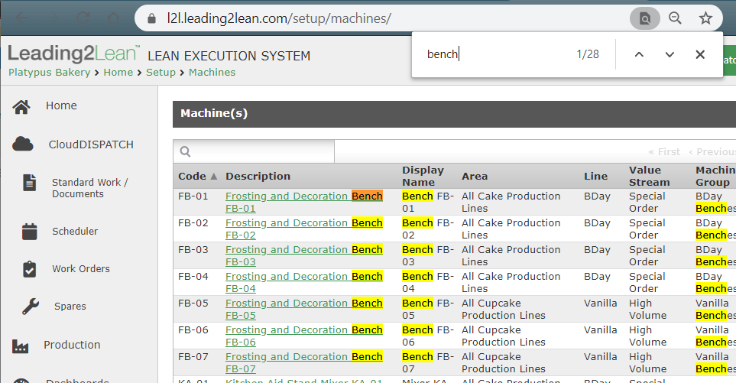The width and height of the screenshot is (736, 383).
Task: Click the 1/28 match counter in find bar
Action: pyautogui.click(x=588, y=54)
